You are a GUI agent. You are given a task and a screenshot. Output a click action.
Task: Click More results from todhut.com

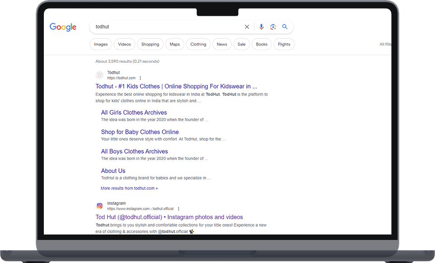[x=129, y=188]
